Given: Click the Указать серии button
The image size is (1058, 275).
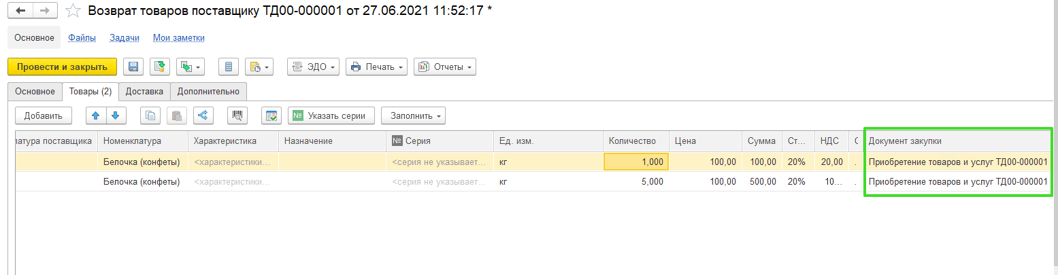Looking at the screenshot, I should click(331, 115).
